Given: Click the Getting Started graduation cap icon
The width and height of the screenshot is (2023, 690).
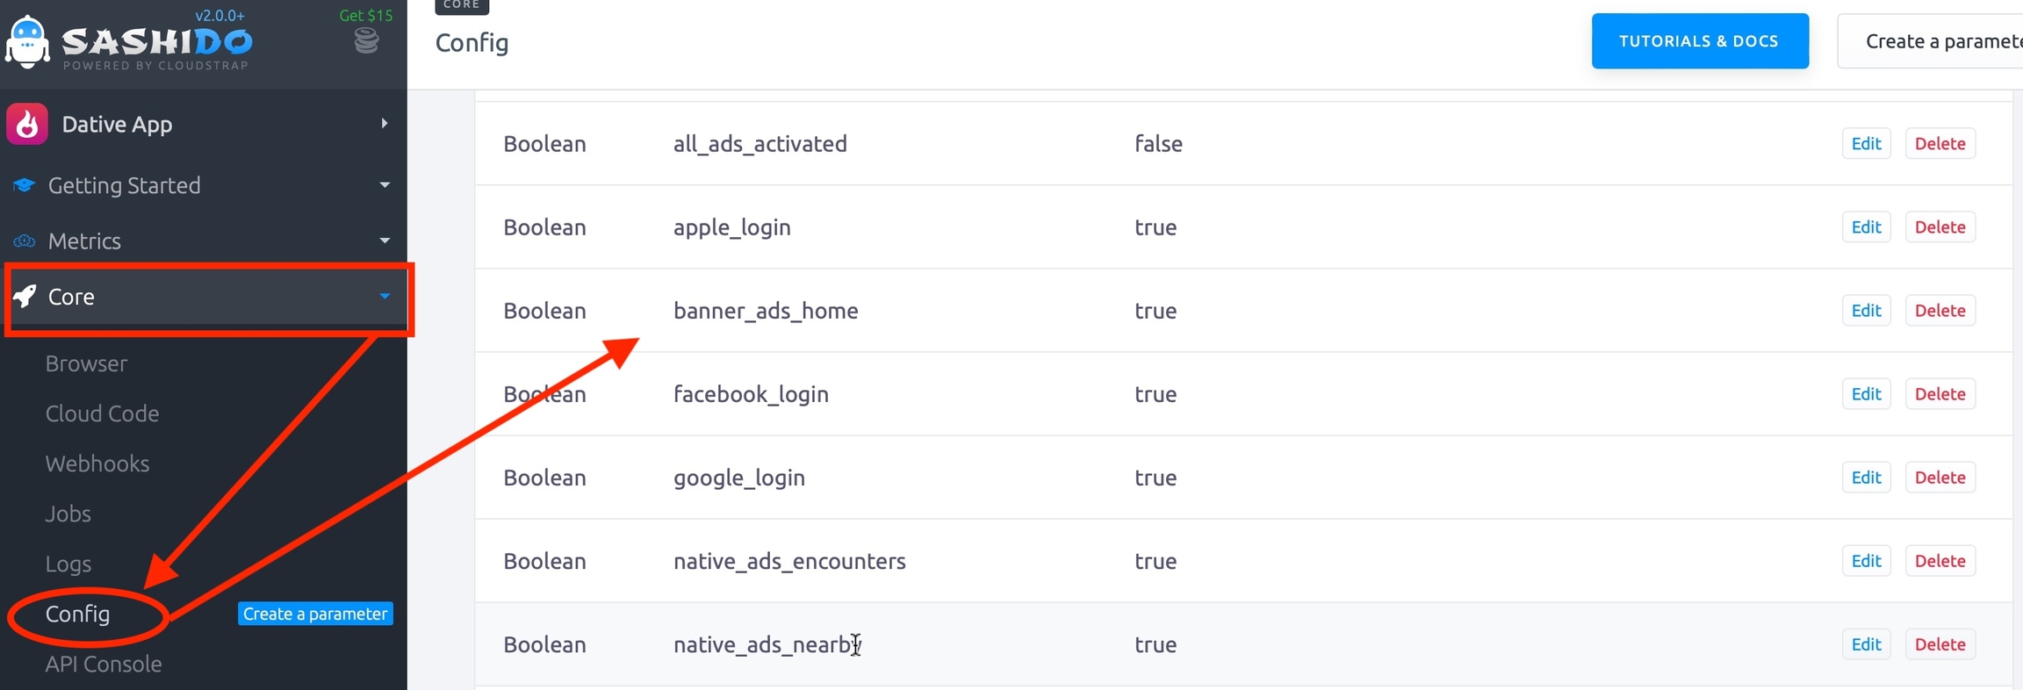Looking at the screenshot, I should click(x=24, y=185).
